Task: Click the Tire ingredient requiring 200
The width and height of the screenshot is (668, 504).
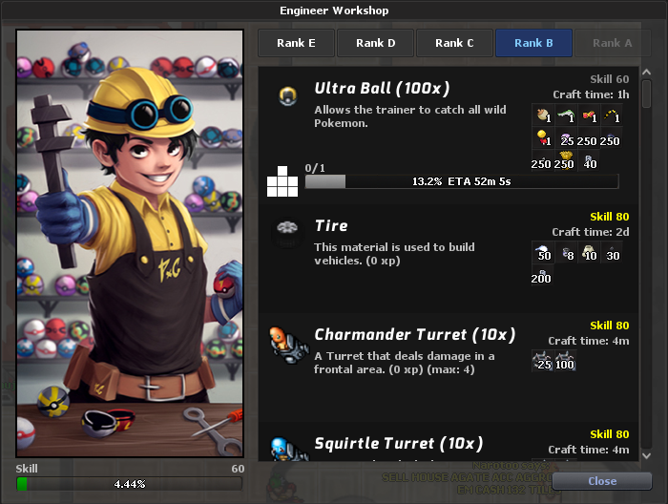Action: click(541, 275)
